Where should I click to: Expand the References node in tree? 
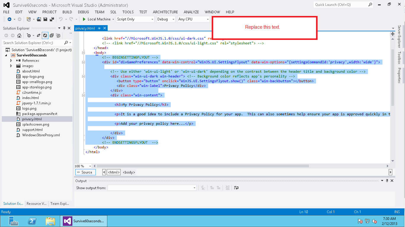(11, 61)
